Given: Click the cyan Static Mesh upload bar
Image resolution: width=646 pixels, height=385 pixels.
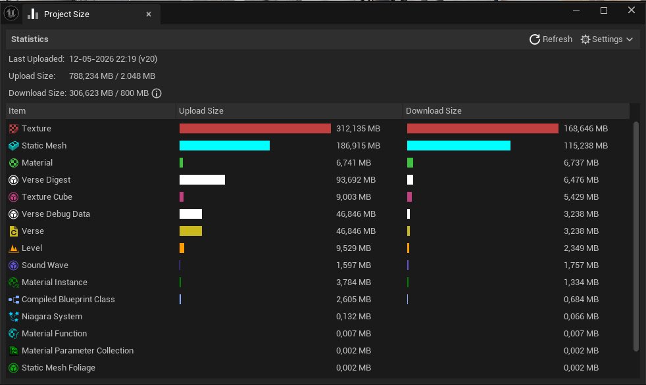Looking at the screenshot, I should click(x=224, y=146).
